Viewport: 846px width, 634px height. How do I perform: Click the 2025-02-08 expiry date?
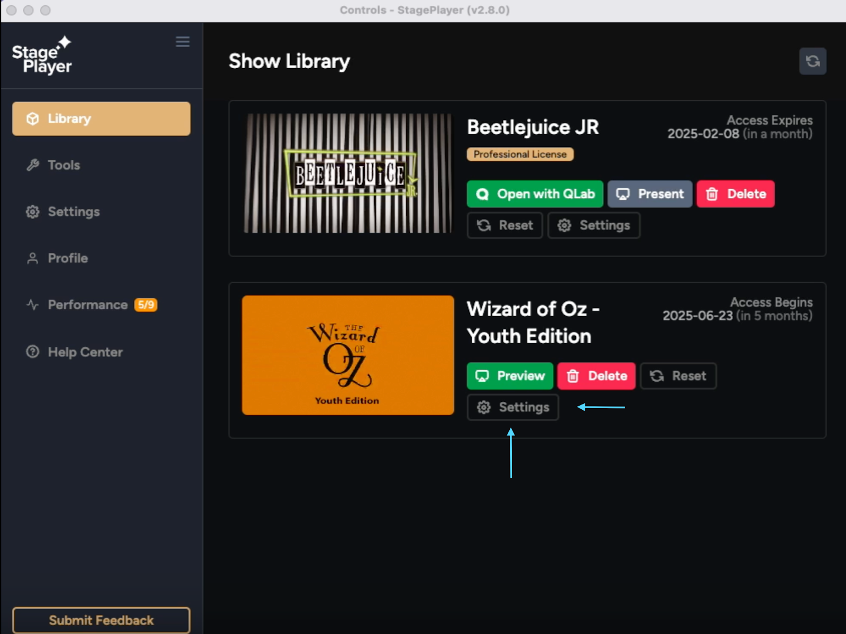pyautogui.click(x=703, y=134)
